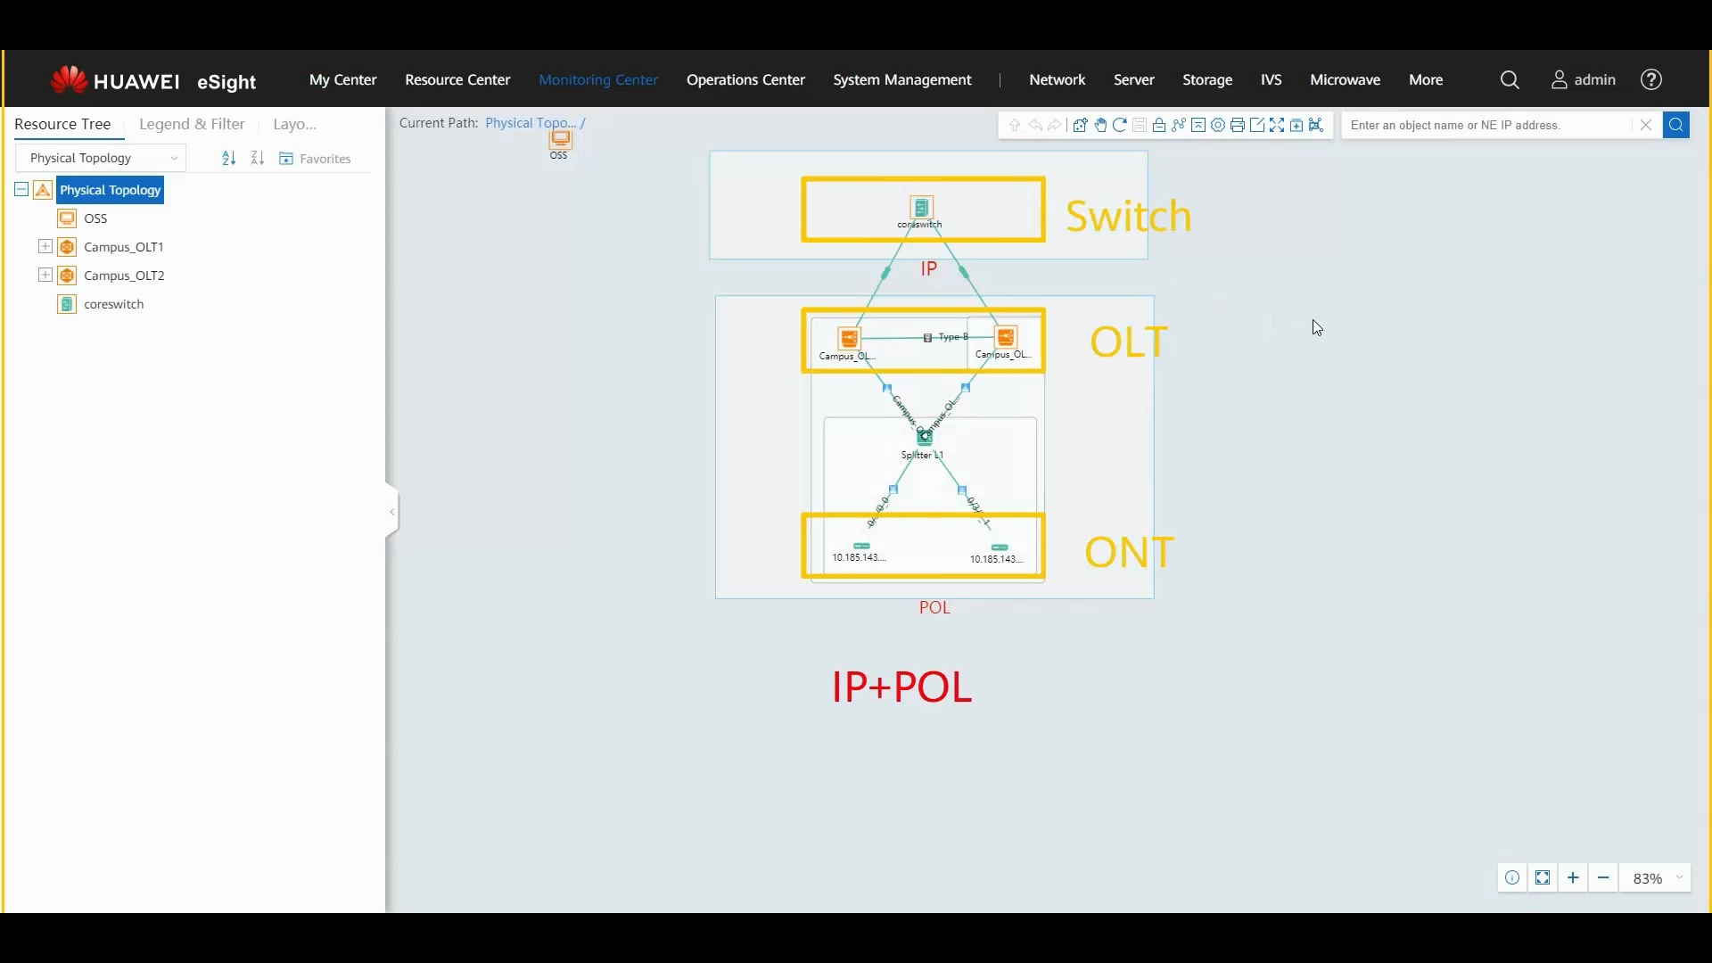The height and width of the screenshot is (963, 1712).
Task: Click the global search magnifier icon
Action: point(1510,80)
